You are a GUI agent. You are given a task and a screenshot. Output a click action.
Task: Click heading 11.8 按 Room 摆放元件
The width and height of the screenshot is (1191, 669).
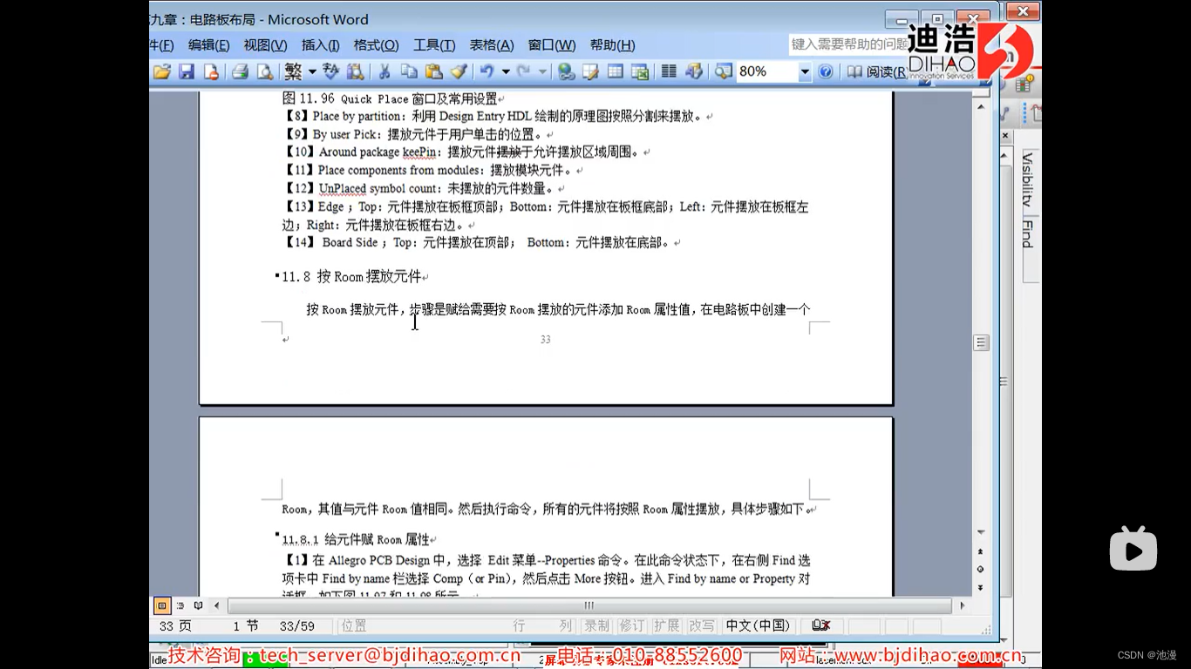(x=351, y=277)
